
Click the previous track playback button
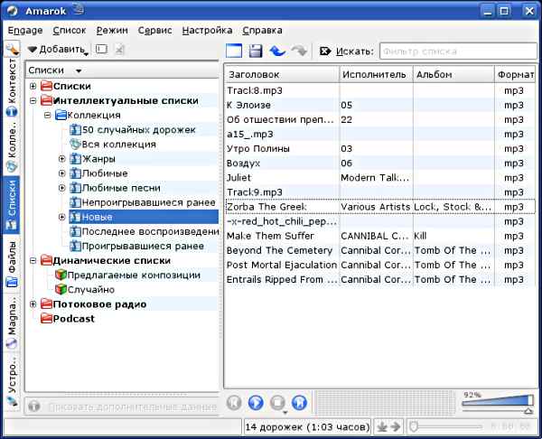pyautogui.click(x=234, y=402)
